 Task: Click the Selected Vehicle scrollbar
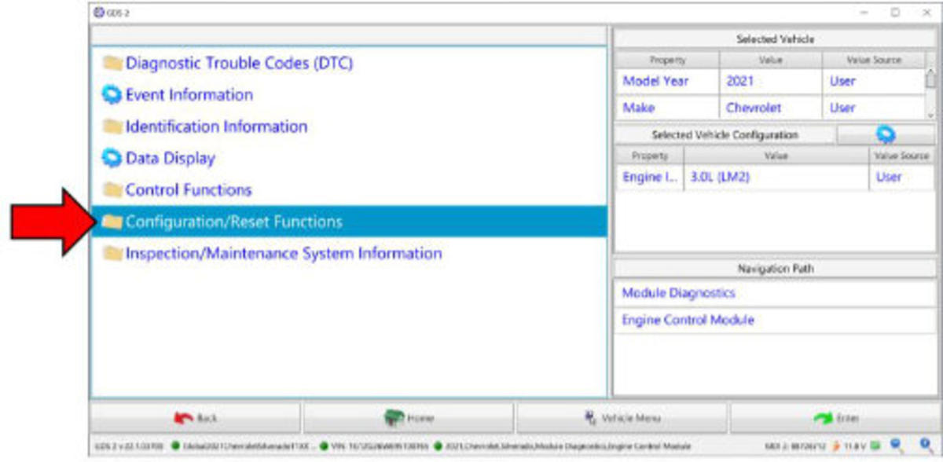931,93
